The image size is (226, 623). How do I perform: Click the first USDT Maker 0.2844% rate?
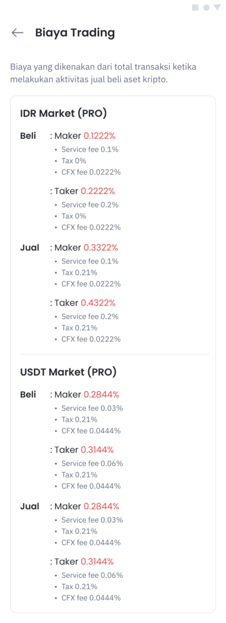[101, 394]
